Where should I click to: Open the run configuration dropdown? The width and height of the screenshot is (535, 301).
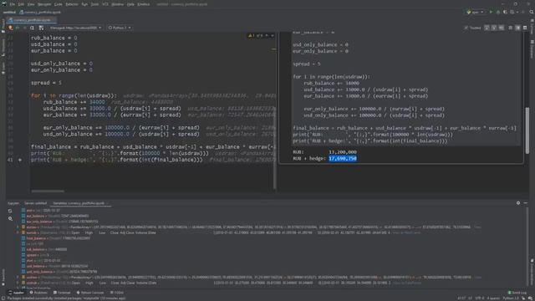(476, 12)
